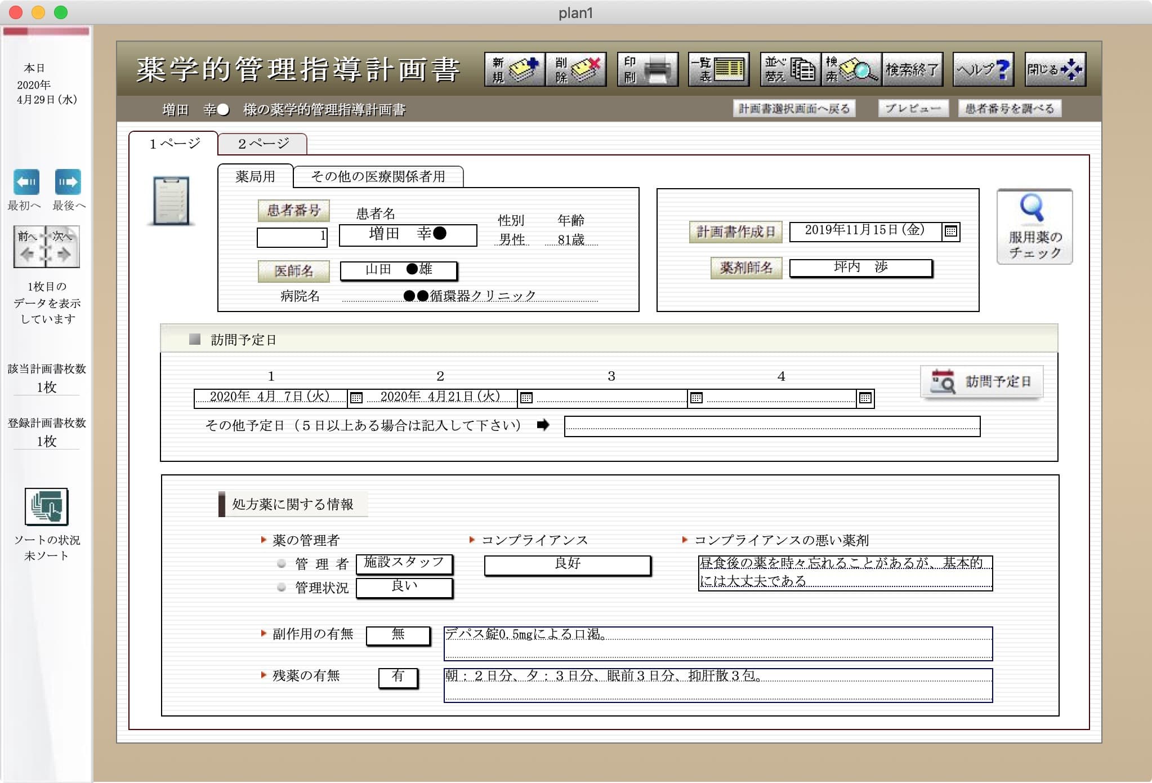Open the プレビュー preview
Image resolution: width=1152 pixels, height=783 pixels.
[x=913, y=108]
